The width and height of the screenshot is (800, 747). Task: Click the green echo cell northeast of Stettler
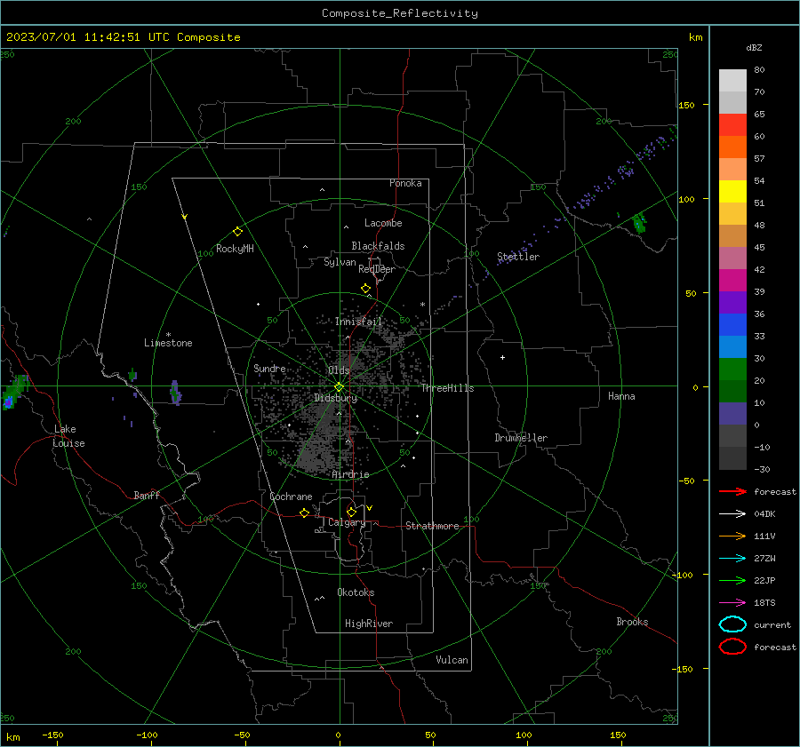639,223
